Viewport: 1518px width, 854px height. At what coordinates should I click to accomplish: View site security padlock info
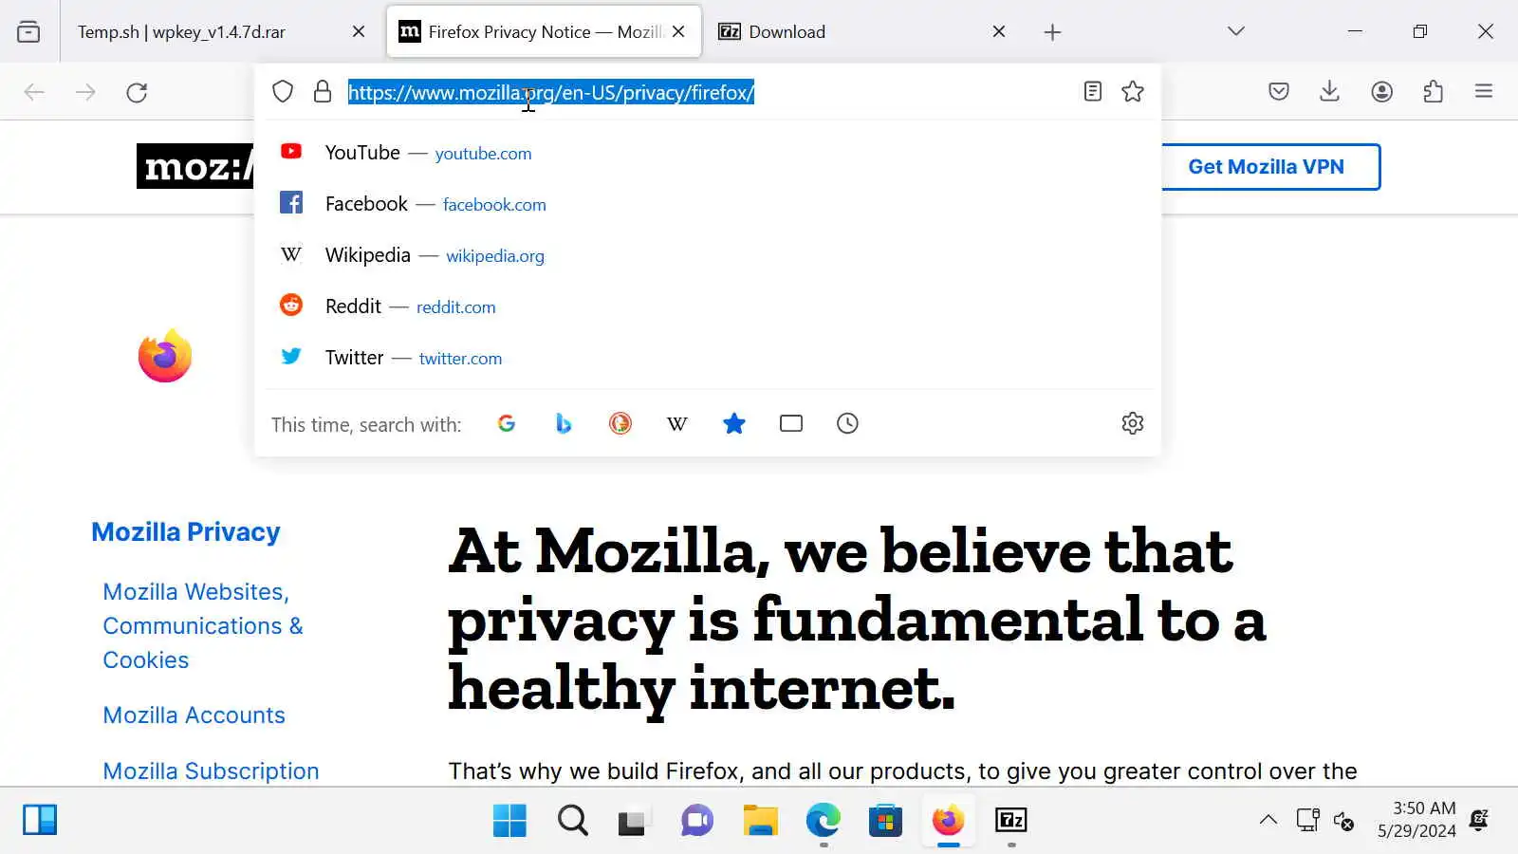(x=323, y=92)
